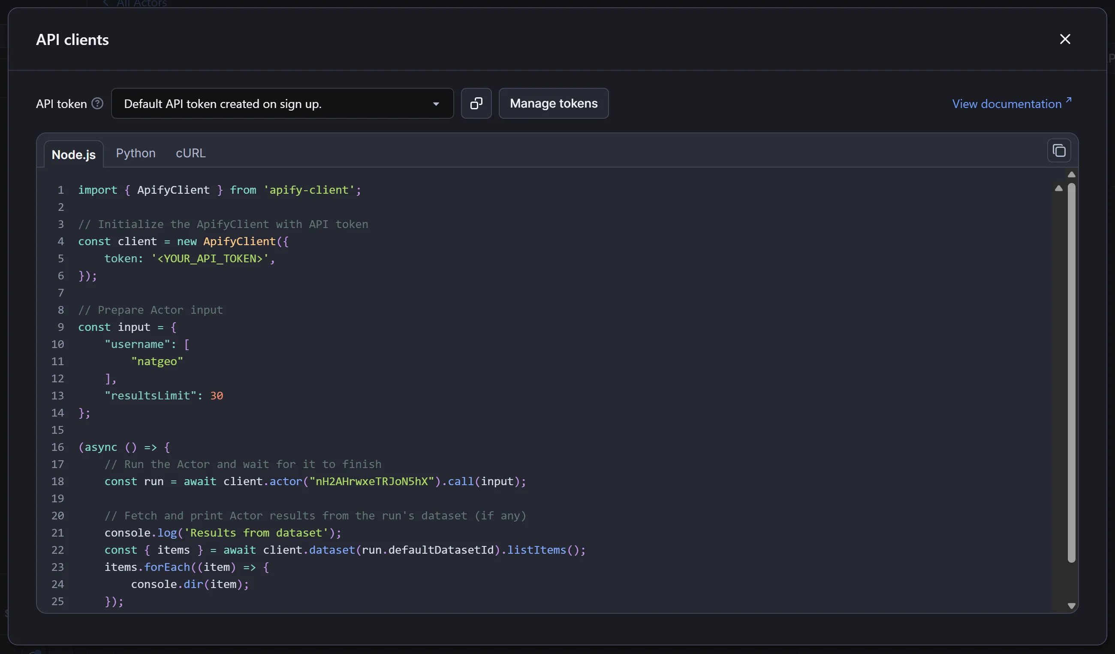This screenshot has width=1115, height=654.
Task: Copy the selected API token to clipboard
Action: point(476,103)
